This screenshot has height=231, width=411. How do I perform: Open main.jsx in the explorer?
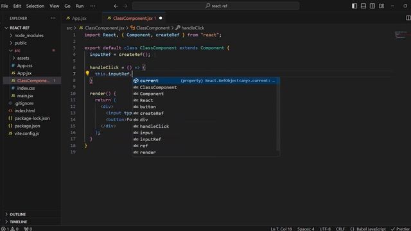point(25,96)
